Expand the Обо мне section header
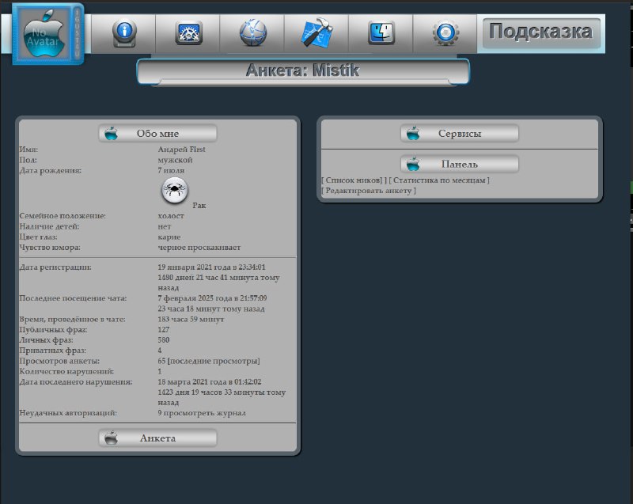 pos(157,134)
